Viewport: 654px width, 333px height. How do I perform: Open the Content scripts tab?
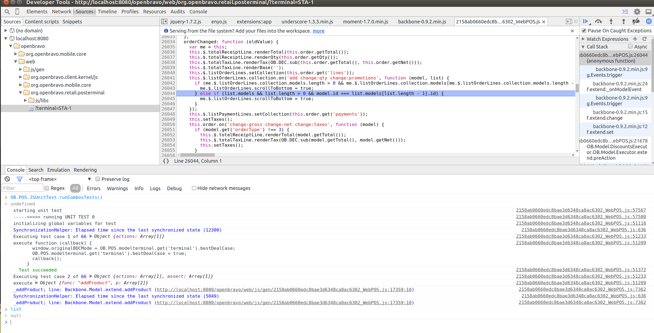click(42, 21)
